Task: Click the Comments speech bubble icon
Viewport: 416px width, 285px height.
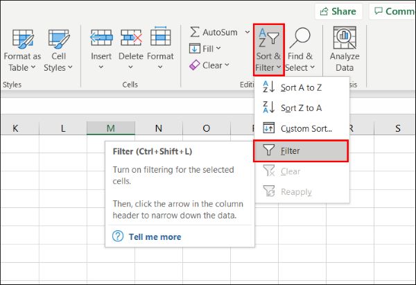Action: (378, 11)
